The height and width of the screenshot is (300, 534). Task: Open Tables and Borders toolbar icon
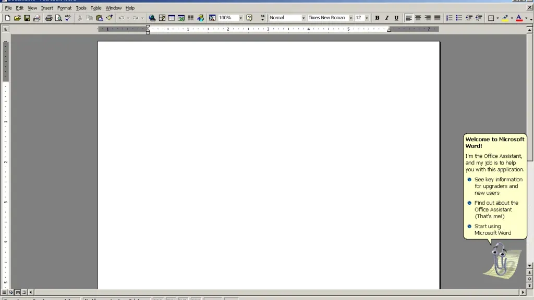[x=162, y=18]
